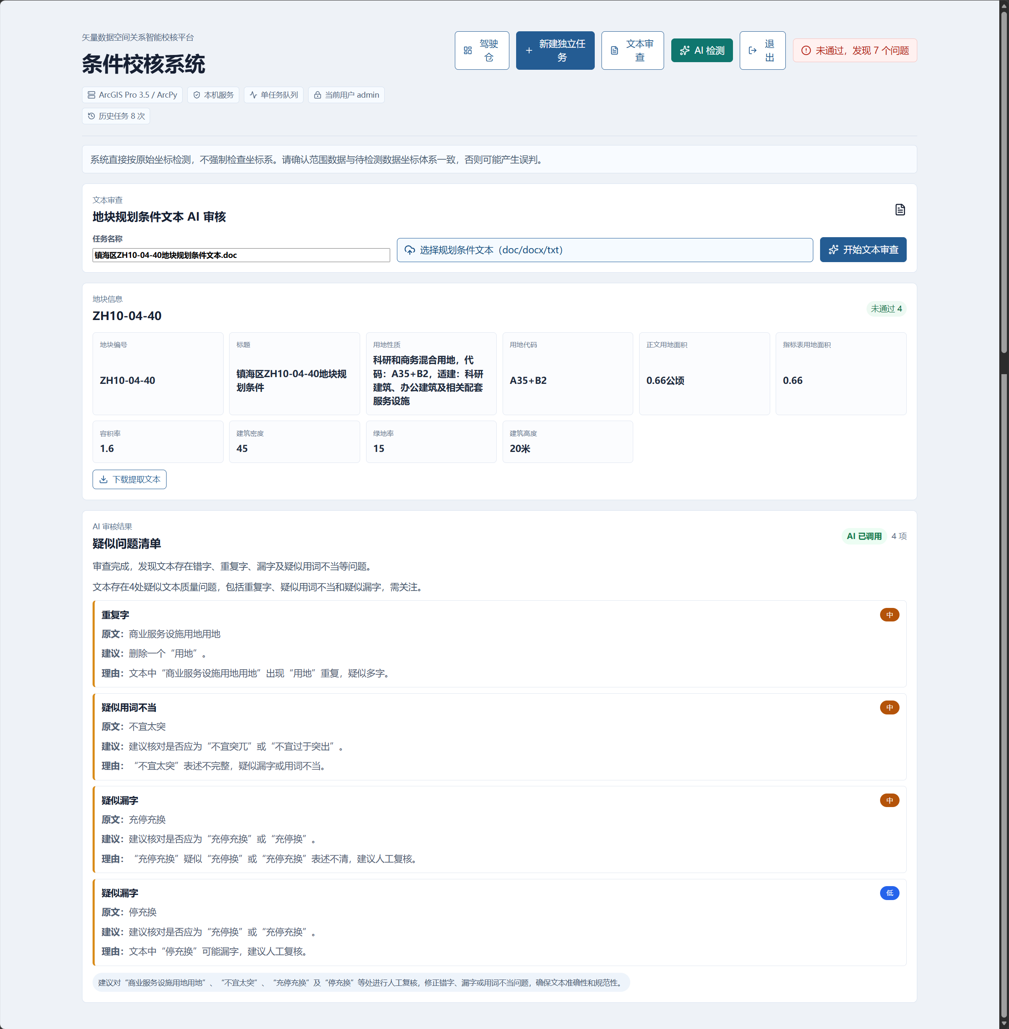This screenshot has height=1029, width=1009.
Task: Click the logout arrow icon
Action: click(x=752, y=50)
